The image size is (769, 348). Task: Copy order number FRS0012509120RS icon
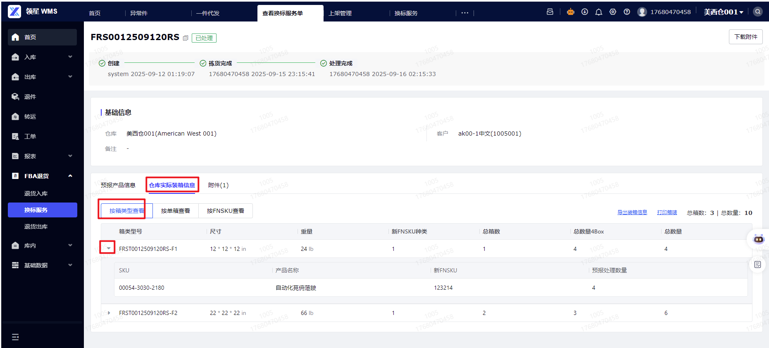[x=186, y=38]
